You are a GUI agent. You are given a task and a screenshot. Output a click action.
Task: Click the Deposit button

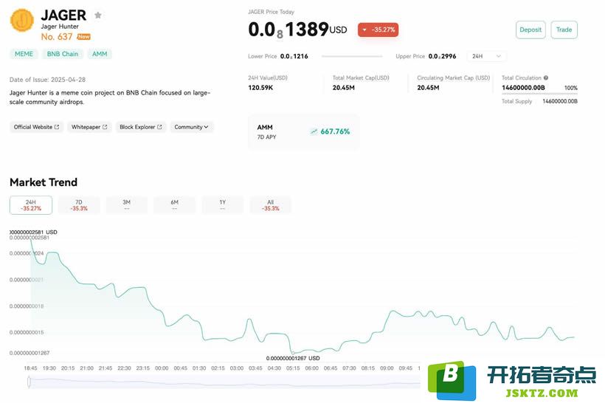[530, 30]
